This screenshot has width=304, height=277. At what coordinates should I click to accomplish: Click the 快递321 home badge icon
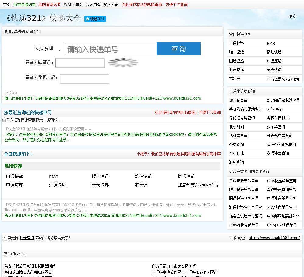click(x=95, y=19)
